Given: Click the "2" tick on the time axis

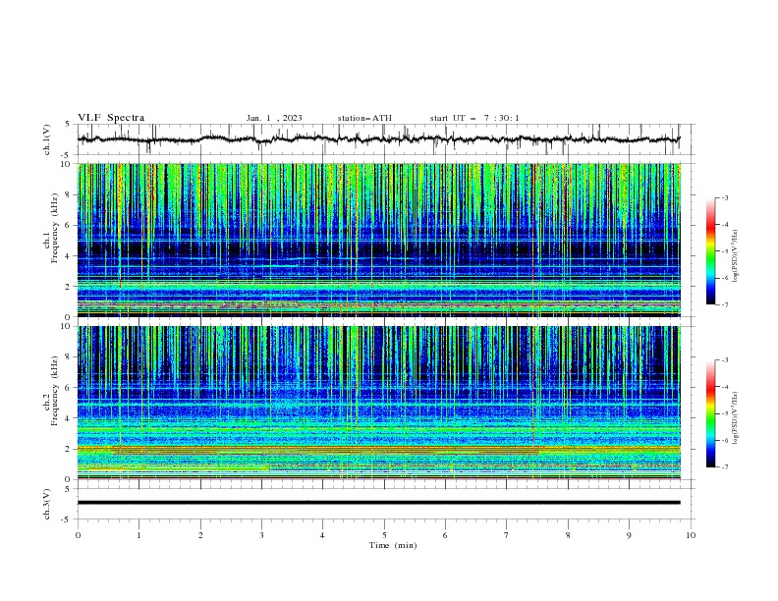Looking at the screenshot, I should pyautogui.click(x=200, y=535).
